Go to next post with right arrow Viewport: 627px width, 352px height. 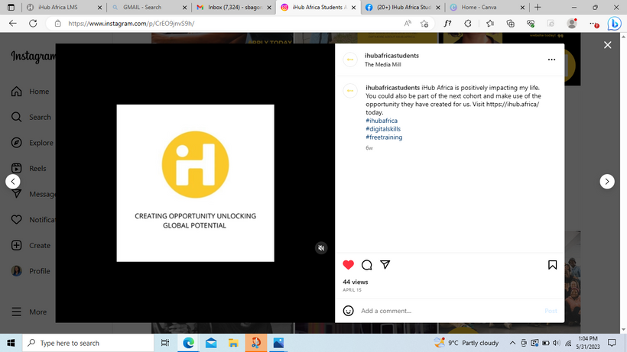[606, 182]
